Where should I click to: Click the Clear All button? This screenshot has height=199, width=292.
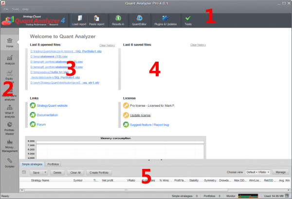pyautogui.click(x=75, y=172)
